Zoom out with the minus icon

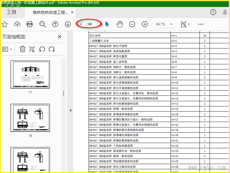pyautogui.click(x=132, y=24)
